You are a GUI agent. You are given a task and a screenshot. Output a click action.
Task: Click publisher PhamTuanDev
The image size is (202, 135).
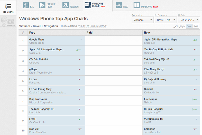point(38,132)
